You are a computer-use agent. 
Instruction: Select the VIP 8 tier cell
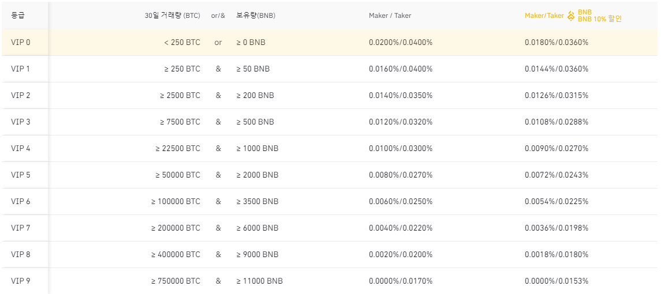21,254
